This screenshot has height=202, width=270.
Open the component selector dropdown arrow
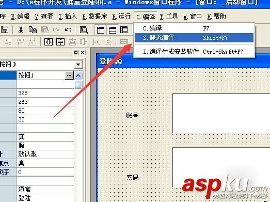(78, 65)
